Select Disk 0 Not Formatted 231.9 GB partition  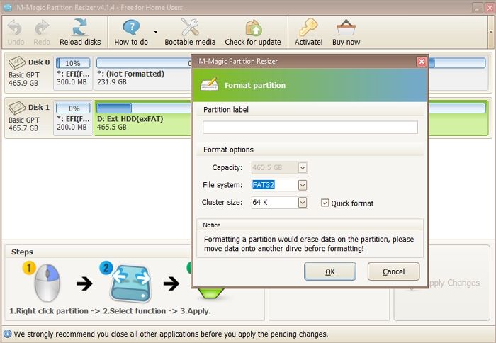point(142,78)
